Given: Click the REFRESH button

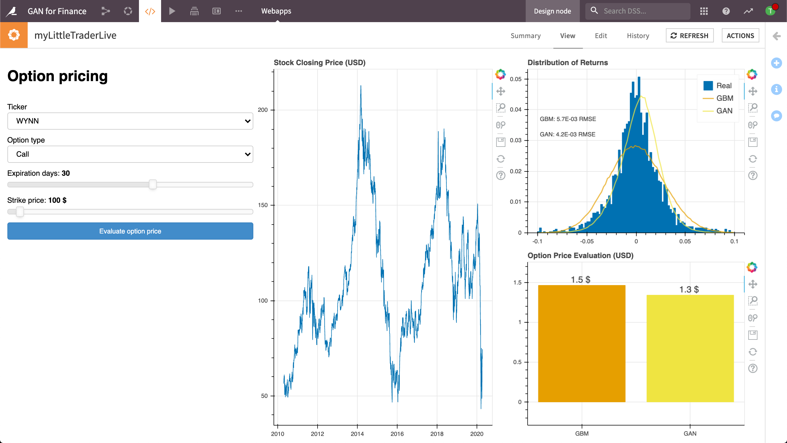Looking at the screenshot, I should tap(690, 36).
